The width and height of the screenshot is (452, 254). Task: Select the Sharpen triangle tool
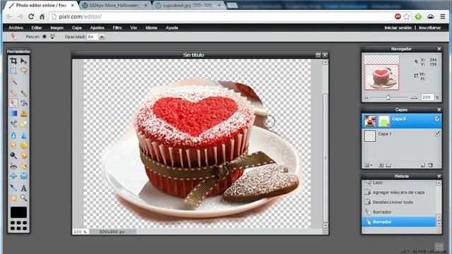[23, 135]
